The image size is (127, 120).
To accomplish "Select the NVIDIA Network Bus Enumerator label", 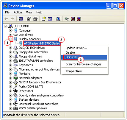I will (x=40, y=82).
